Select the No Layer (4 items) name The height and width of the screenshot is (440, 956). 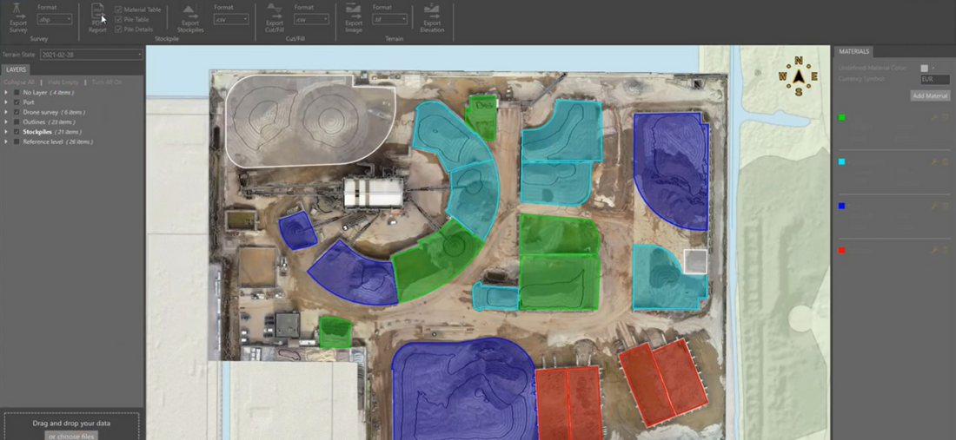[x=48, y=93]
